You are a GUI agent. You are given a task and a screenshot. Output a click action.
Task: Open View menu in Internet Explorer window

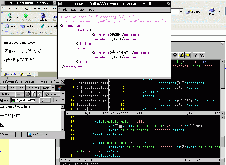coord(21,88)
